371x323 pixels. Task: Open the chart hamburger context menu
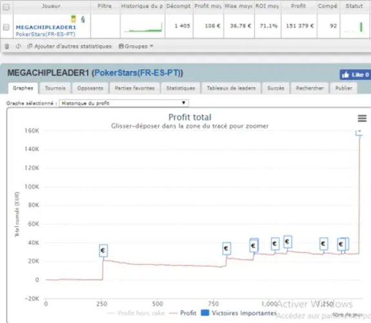(x=362, y=118)
